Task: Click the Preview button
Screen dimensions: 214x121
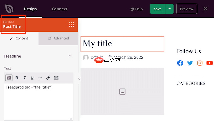Action: [x=187, y=9]
